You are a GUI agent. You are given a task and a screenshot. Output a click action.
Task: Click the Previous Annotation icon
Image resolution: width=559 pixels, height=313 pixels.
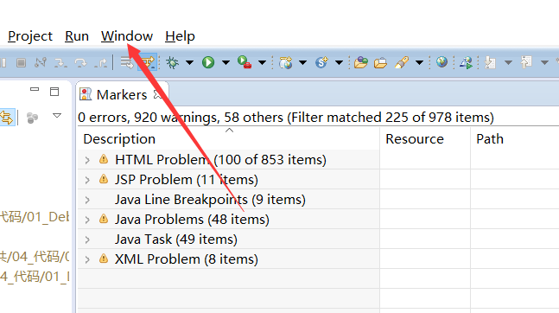pyautogui.click(x=526, y=62)
